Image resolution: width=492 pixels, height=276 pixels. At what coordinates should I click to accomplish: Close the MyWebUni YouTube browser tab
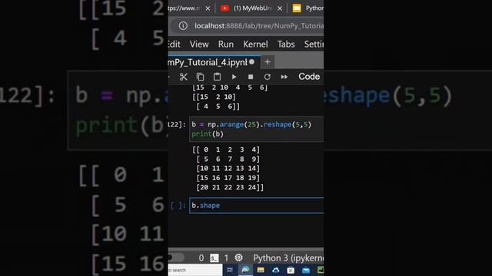tap(280, 8)
